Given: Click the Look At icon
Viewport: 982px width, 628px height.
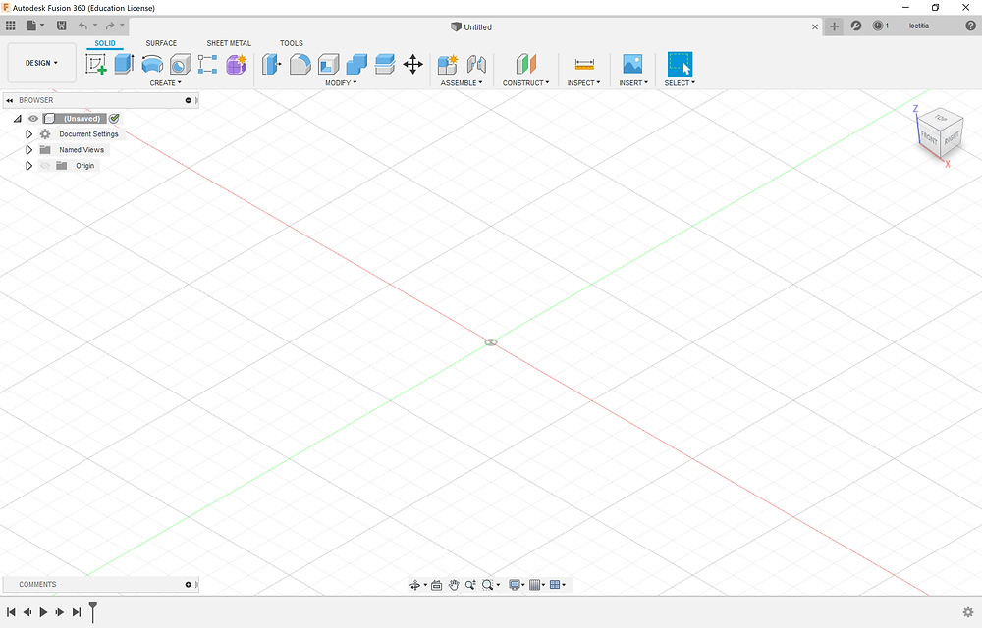Looking at the screenshot, I should (437, 585).
